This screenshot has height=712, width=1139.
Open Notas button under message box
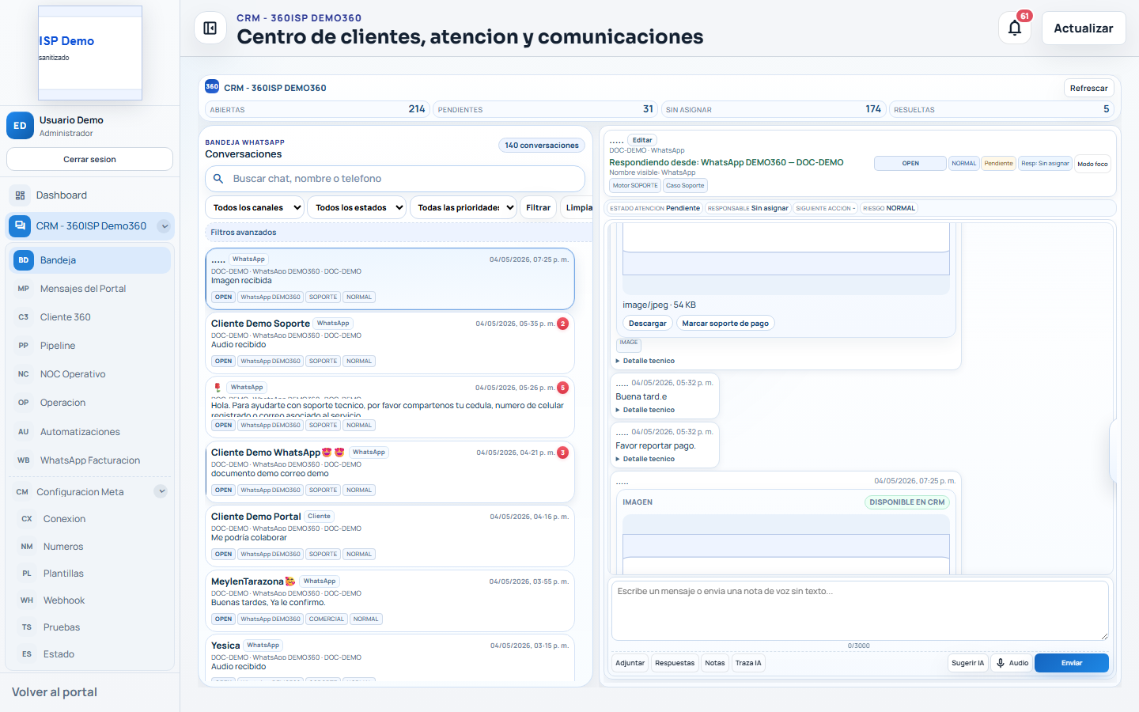click(x=715, y=663)
